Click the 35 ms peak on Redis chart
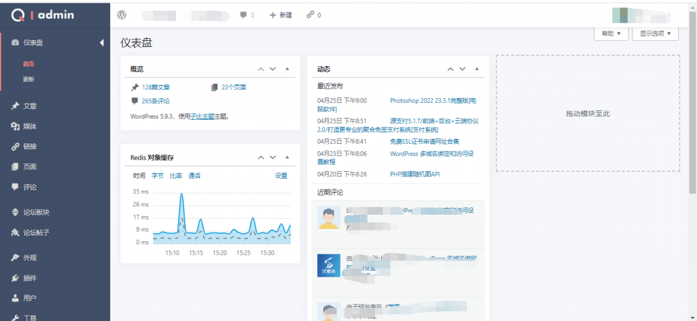The height and width of the screenshot is (321, 697). click(x=181, y=194)
